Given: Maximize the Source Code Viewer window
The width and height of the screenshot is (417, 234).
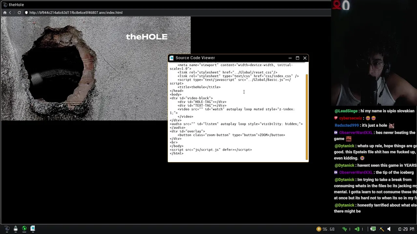Looking at the screenshot, I should click(x=297, y=58).
